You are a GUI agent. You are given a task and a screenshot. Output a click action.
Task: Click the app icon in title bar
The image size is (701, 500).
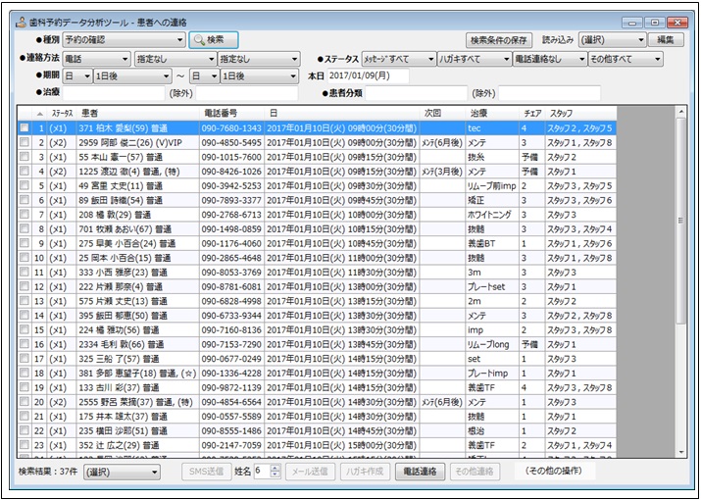point(21,21)
